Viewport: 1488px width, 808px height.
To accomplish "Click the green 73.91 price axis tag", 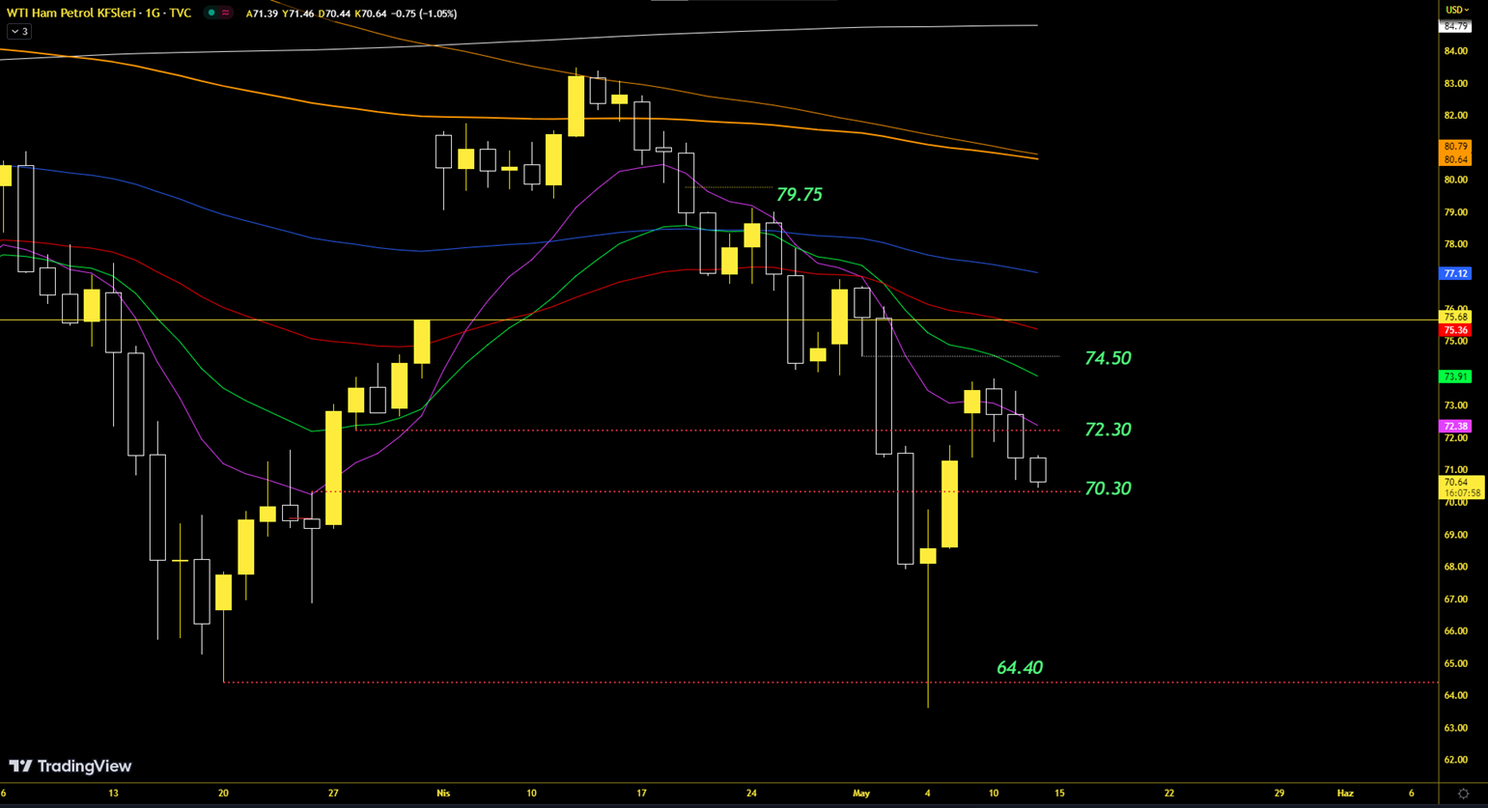I will click(1455, 376).
